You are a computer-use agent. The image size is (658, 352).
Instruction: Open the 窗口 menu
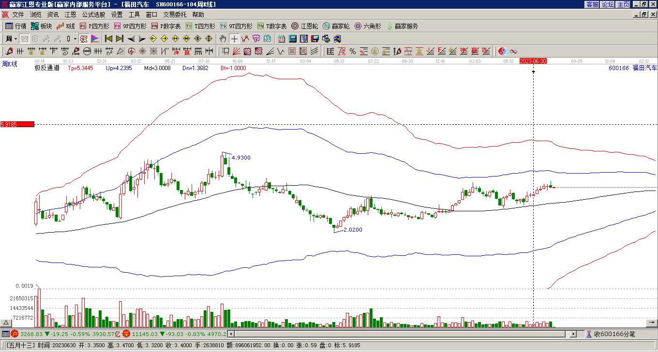[x=151, y=15]
